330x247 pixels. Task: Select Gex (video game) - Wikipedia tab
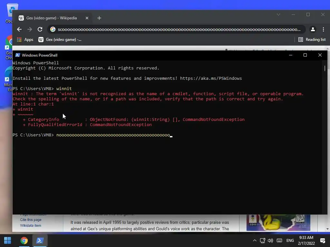click(52, 18)
